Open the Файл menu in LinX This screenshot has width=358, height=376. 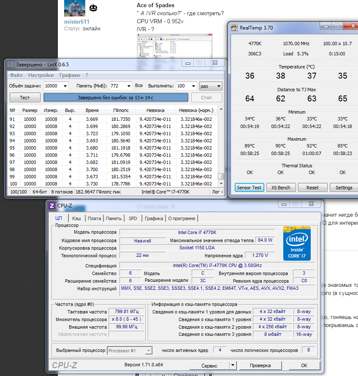[16, 75]
